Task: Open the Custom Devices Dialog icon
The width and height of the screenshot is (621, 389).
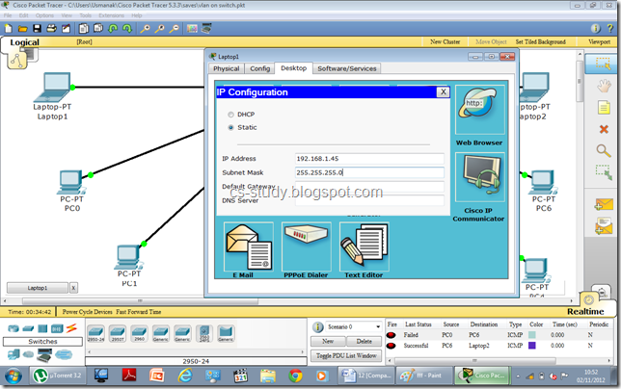Action: [206, 29]
